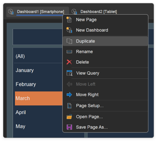Click the View Query magnifier icon

pyautogui.click(x=69, y=73)
